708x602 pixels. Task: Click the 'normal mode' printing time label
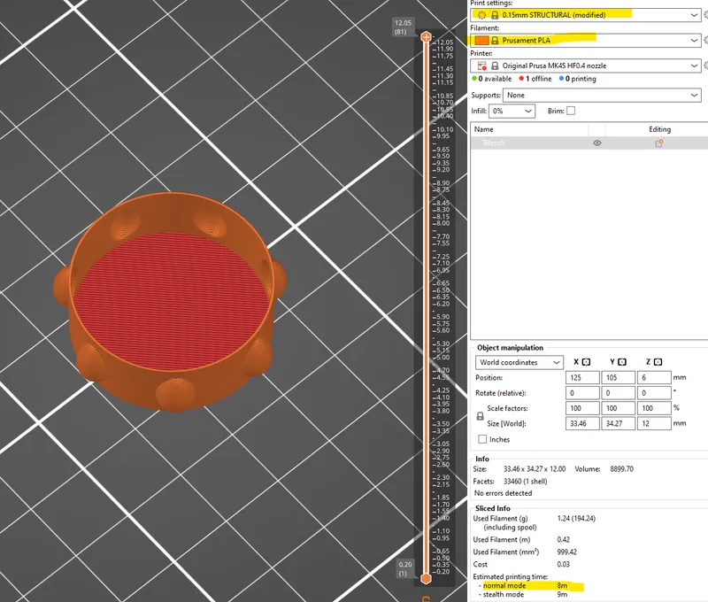(x=504, y=586)
